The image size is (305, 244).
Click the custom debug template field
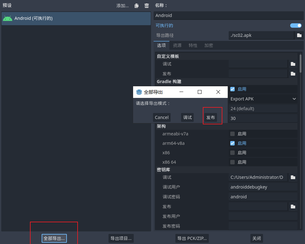(258, 64)
